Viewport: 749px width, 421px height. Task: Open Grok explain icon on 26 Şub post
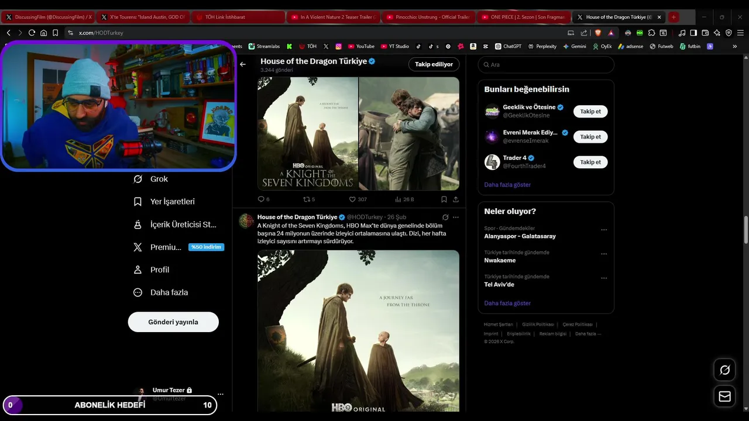coord(445,217)
